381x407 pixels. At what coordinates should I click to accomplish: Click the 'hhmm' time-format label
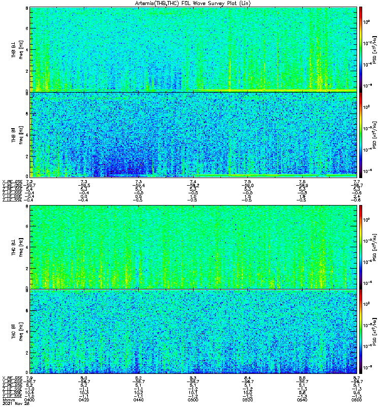(9, 400)
